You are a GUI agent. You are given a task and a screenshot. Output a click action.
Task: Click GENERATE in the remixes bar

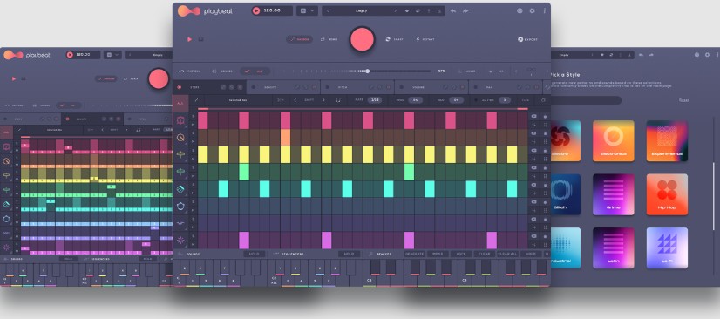(414, 254)
